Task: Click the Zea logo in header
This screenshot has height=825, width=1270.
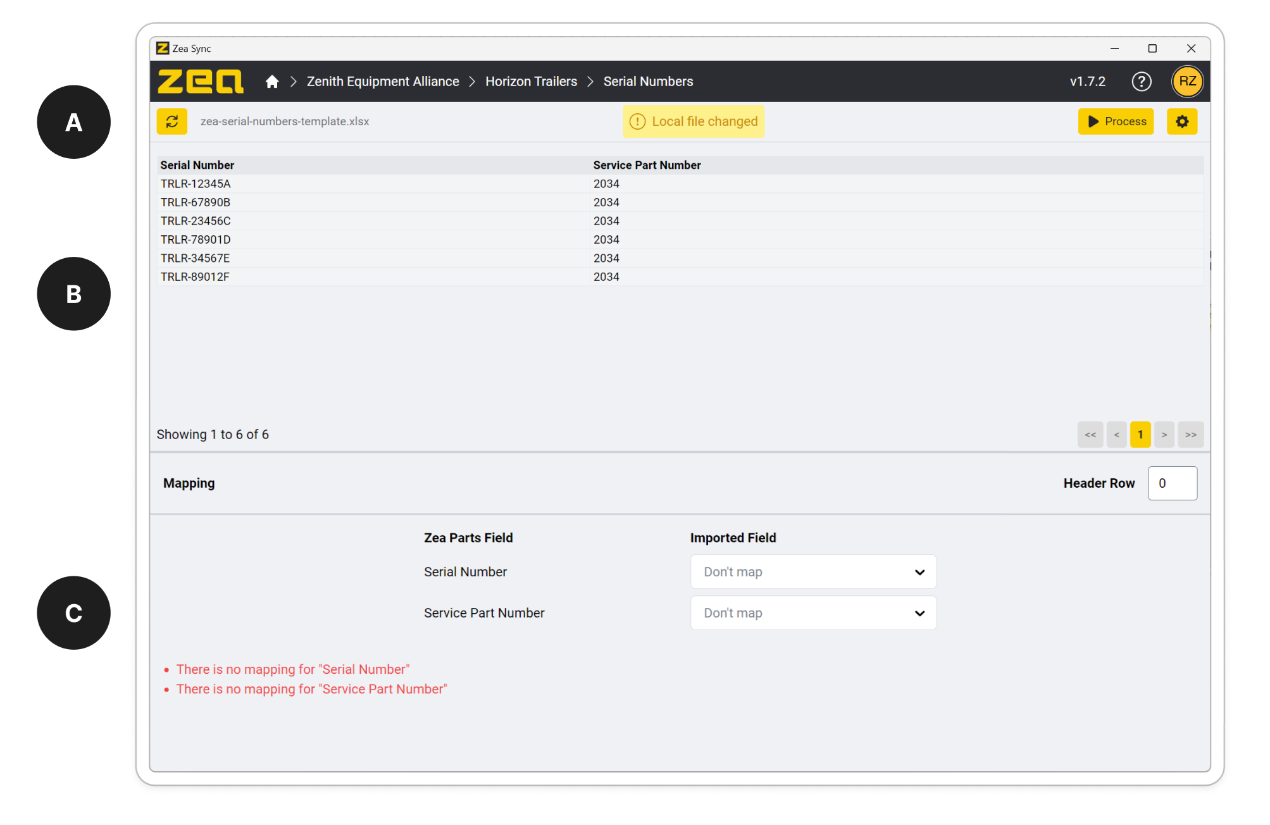Action: pyautogui.click(x=200, y=82)
